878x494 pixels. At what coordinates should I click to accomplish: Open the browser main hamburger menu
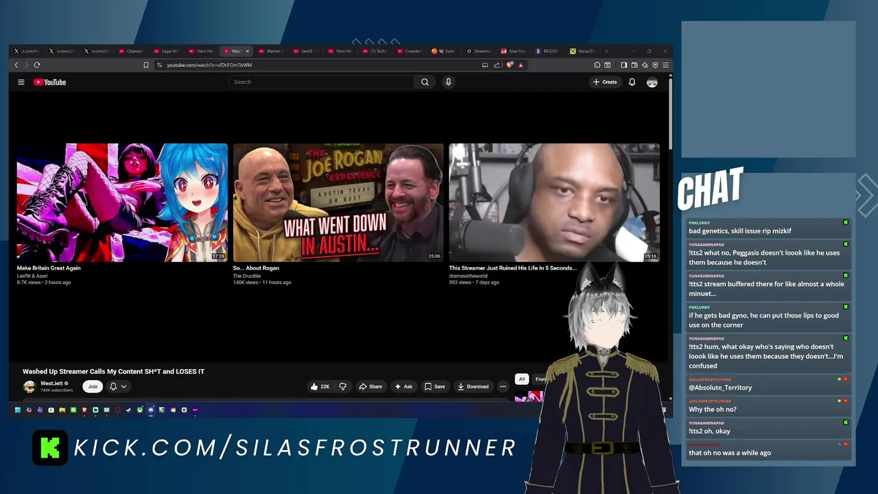665,65
